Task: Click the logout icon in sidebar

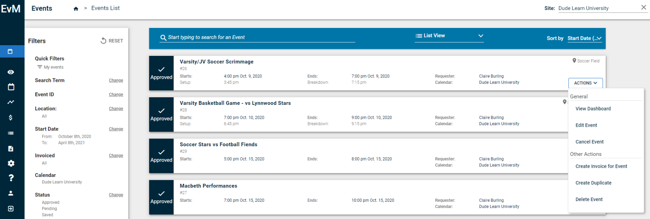Action: click(x=11, y=209)
